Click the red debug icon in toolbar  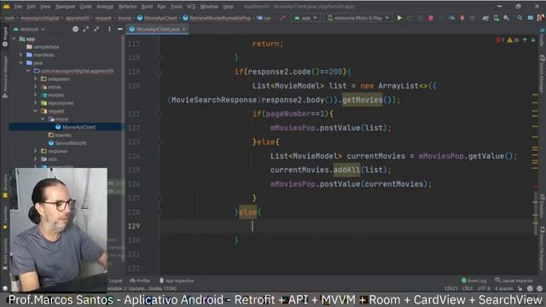(431, 18)
